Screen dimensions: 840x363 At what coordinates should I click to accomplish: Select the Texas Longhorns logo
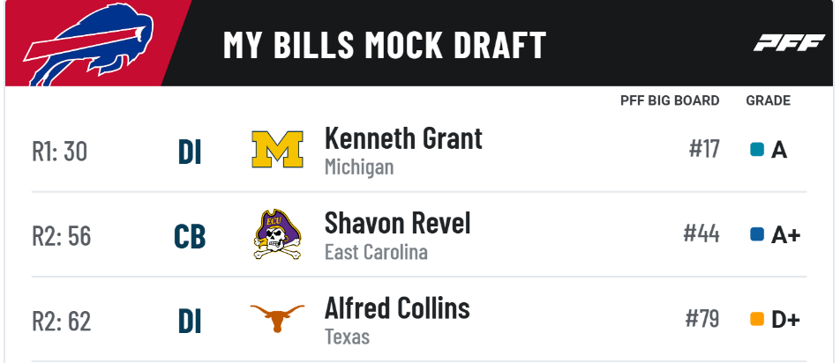pos(277,318)
